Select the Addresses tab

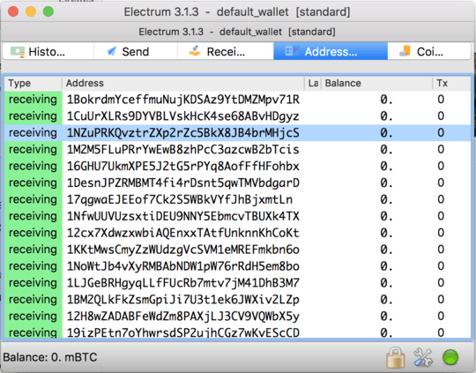click(331, 51)
